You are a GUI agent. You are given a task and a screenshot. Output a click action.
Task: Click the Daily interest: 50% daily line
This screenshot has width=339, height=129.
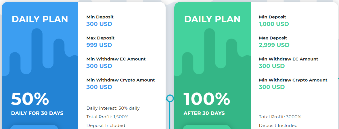pyautogui.click(x=113, y=108)
